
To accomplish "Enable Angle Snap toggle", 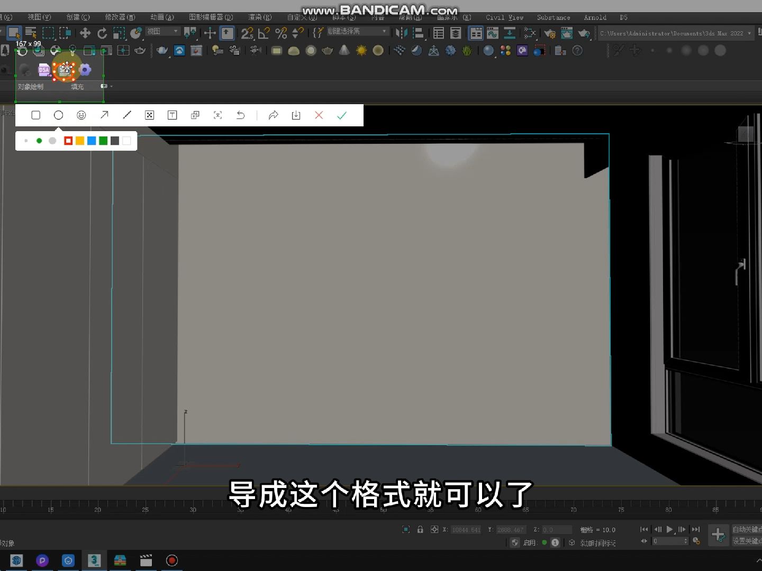I will point(264,33).
